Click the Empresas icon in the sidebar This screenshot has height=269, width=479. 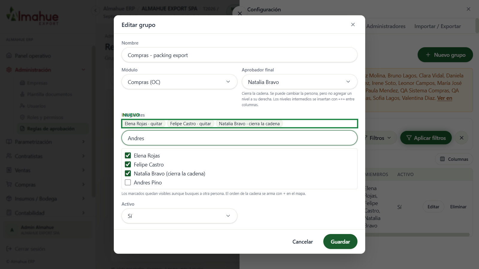22,83
